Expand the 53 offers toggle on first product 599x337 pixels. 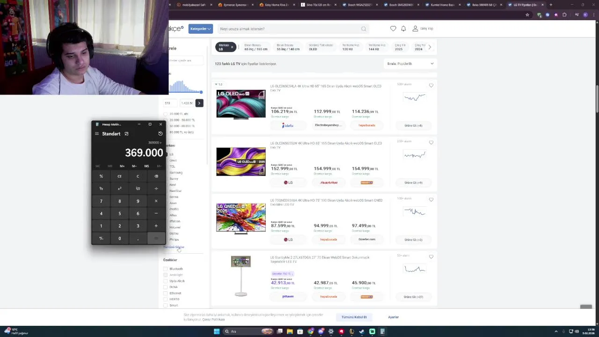coord(219,84)
